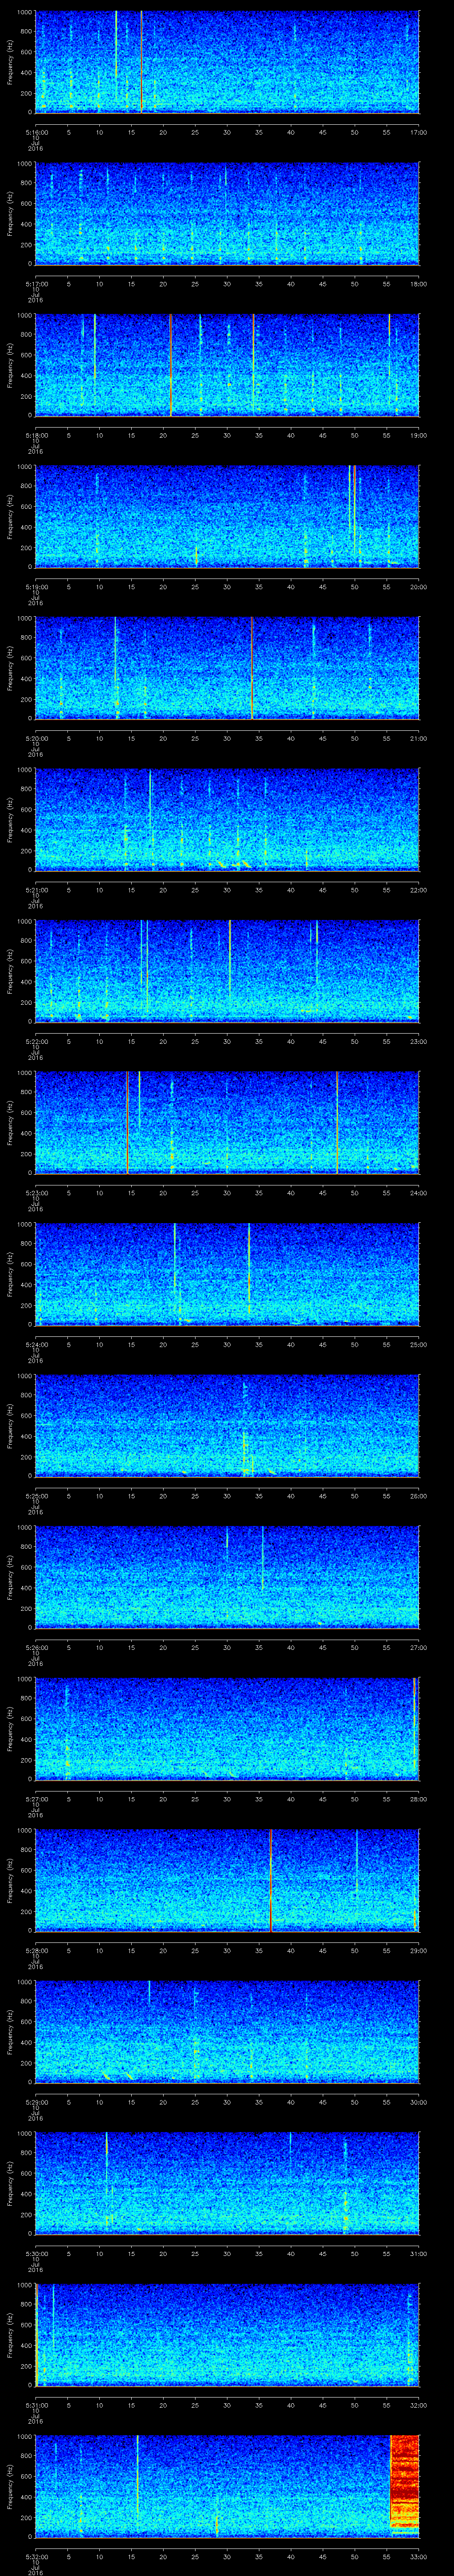Click the '5:28:00' start time label
The image size is (454, 2576).
[36, 1950]
